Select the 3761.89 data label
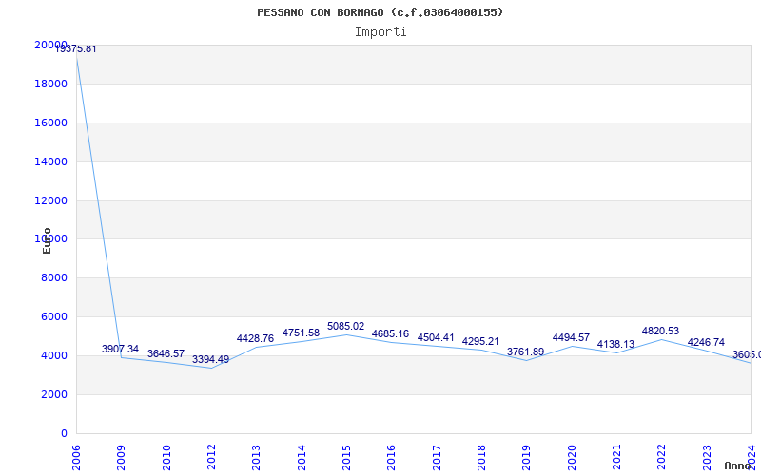The height and width of the screenshot is (475, 761). click(x=526, y=351)
